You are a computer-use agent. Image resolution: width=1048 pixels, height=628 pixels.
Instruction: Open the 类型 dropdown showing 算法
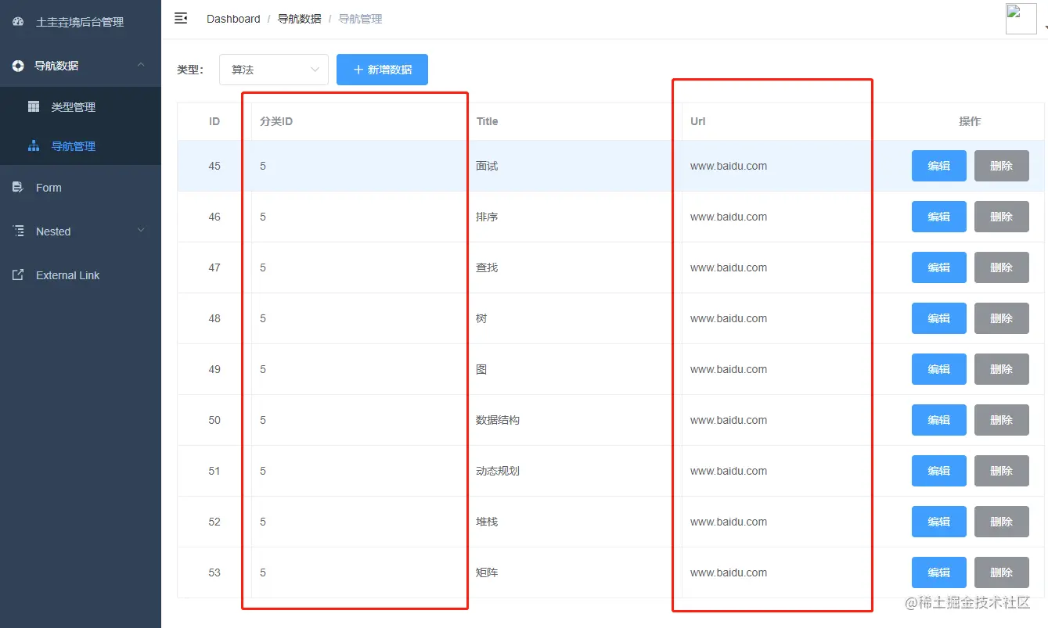[274, 70]
